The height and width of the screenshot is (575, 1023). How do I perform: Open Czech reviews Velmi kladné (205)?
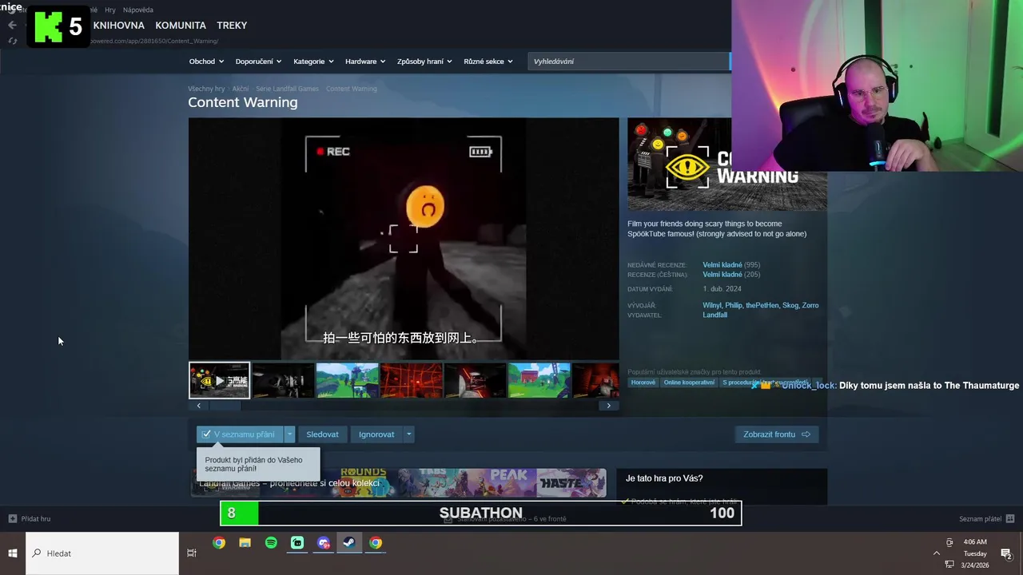731,275
